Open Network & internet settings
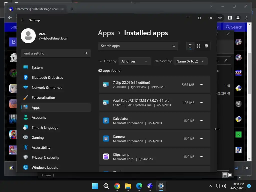 point(56,87)
